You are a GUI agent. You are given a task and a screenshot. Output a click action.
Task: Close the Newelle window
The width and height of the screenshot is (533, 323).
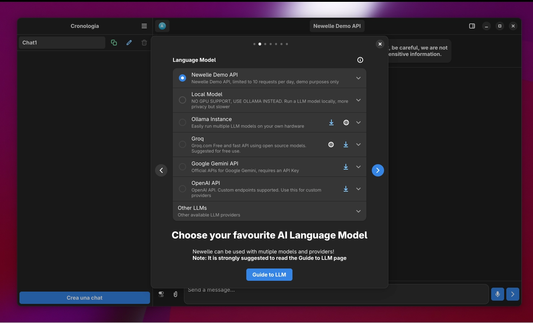513,26
